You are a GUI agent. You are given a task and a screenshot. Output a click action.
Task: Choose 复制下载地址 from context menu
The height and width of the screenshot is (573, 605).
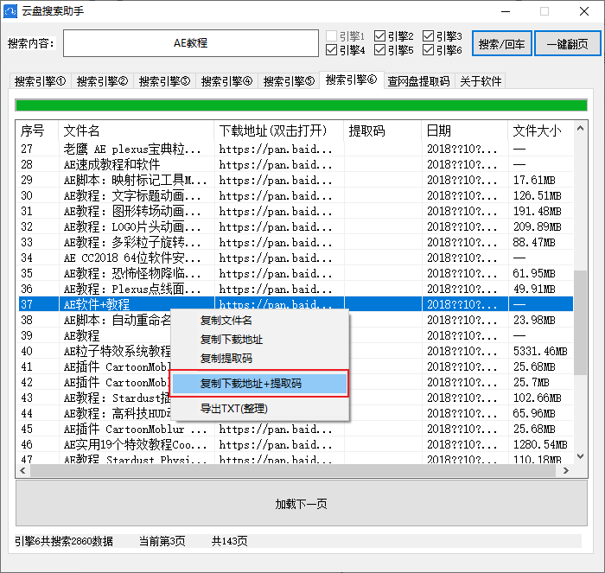[259, 340]
